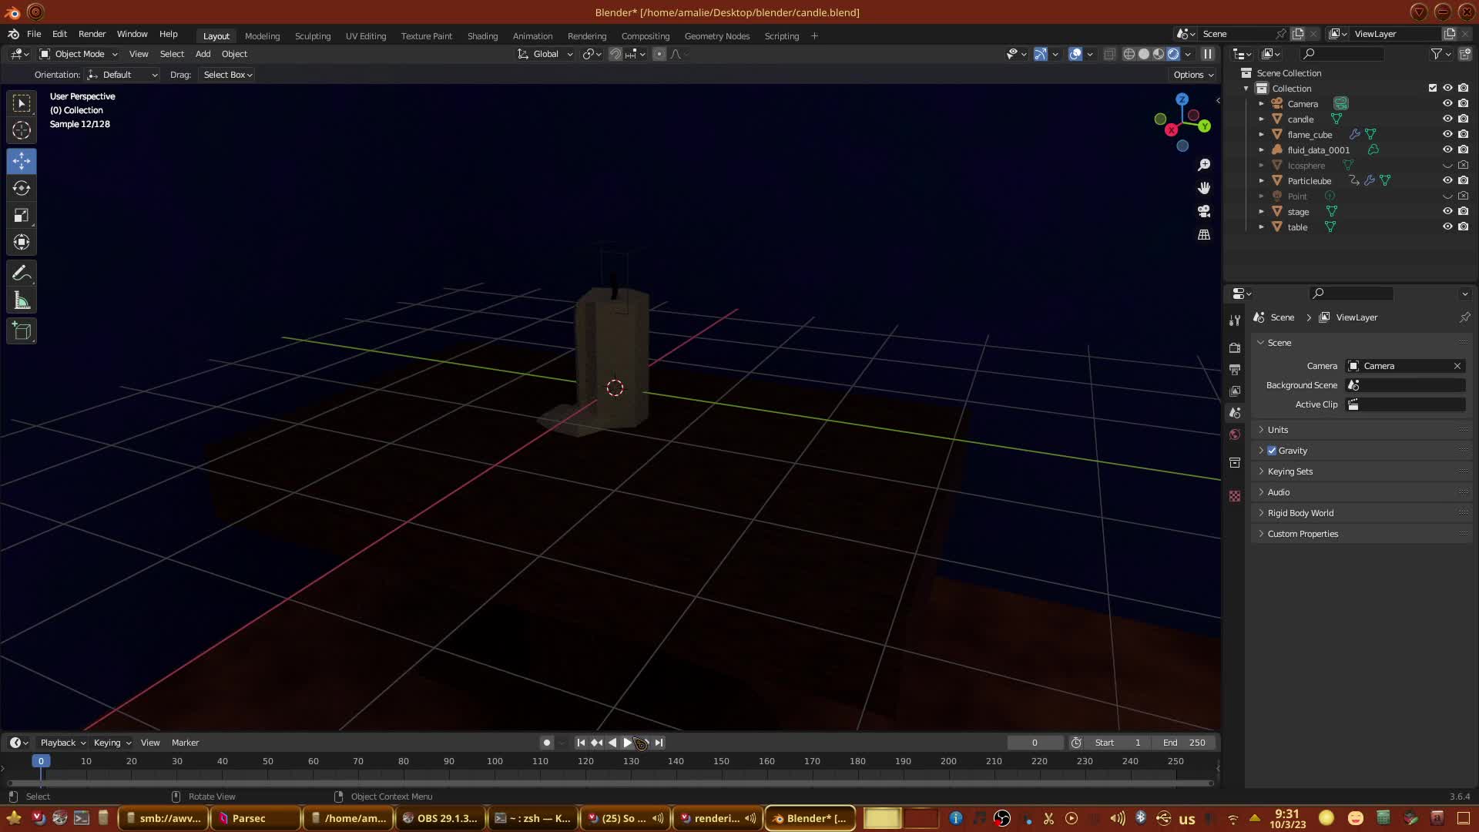Uncheck the Gravity checkbox
Screen dimensions: 1479x832
coord(1272,451)
